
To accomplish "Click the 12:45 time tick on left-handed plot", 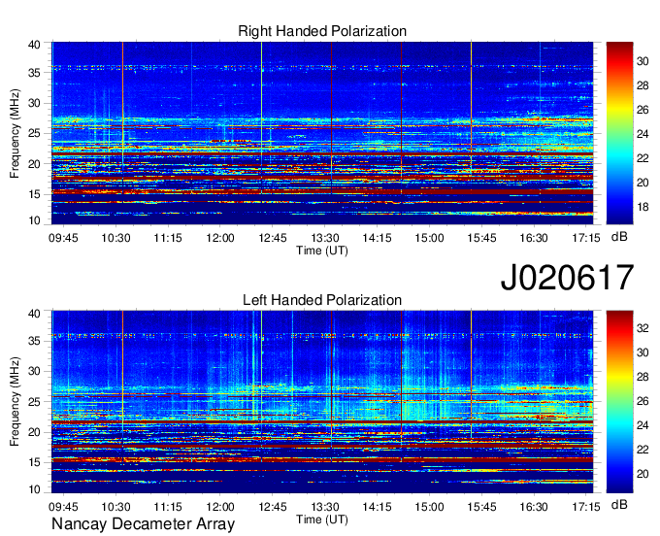I will point(273,506).
